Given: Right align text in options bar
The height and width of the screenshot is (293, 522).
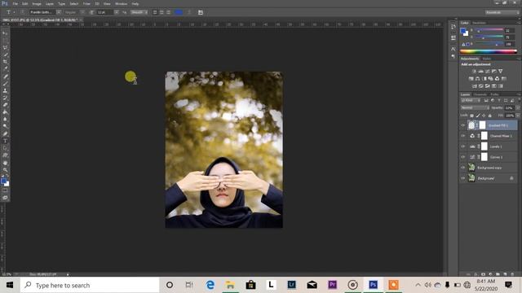Looking at the screenshot, I should pyautogui.click(x=168, y=12).
